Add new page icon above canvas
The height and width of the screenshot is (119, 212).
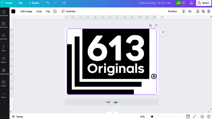[156, 25]
